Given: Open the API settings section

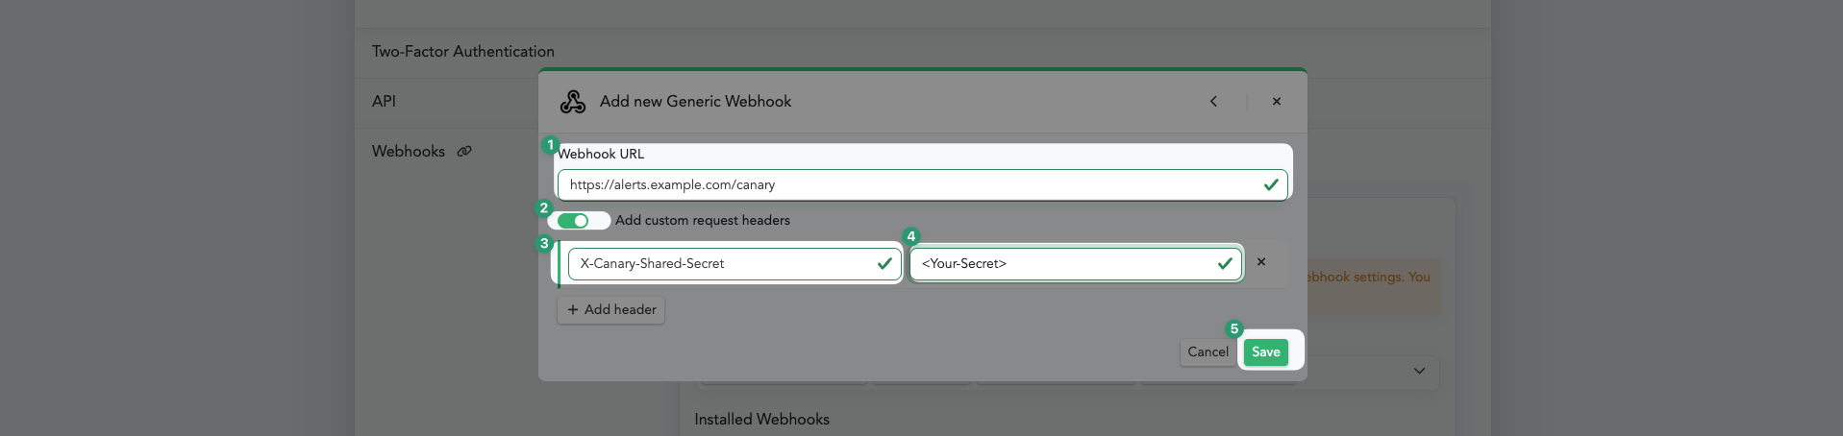Looking at the screenshot, I should (384, 102).
